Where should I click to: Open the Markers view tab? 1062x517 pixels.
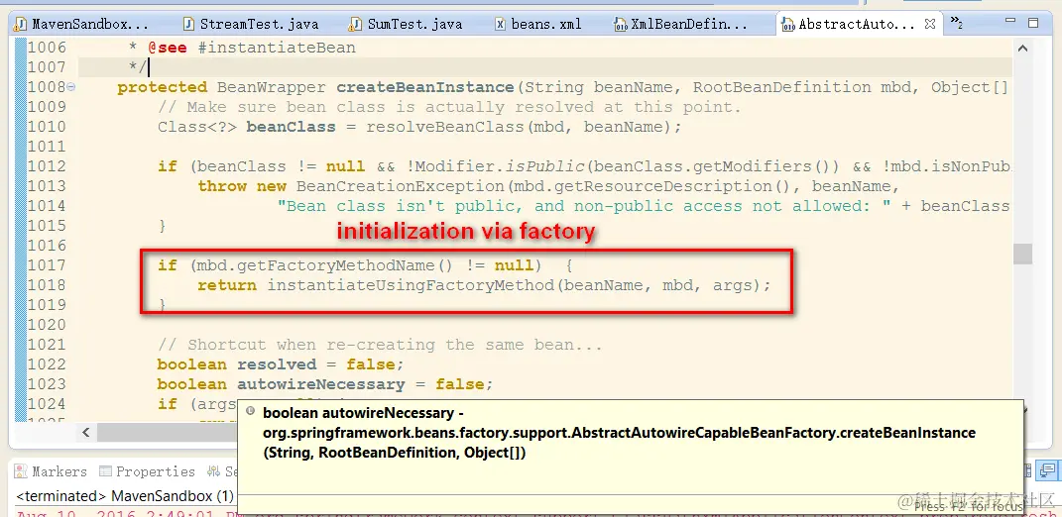point(51,471)
